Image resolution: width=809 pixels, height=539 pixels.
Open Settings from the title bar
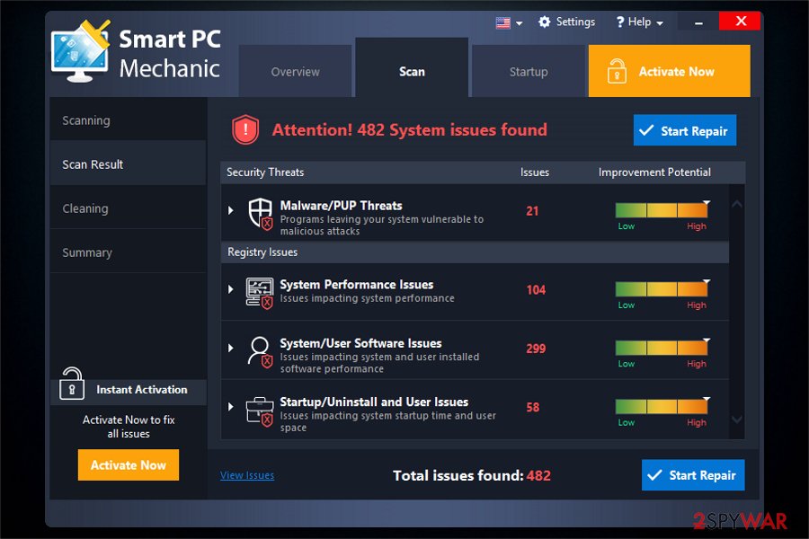[566, 22]
